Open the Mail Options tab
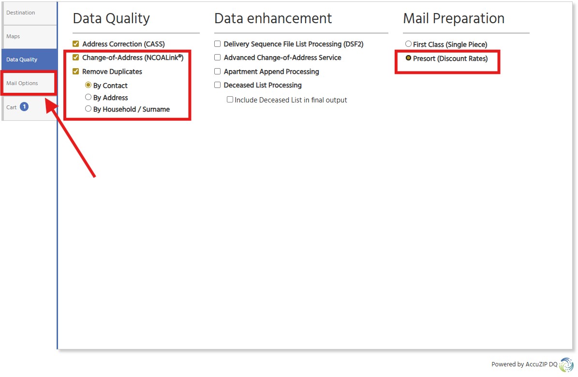This screenshot has width=578, height=377. click(22, 83)
